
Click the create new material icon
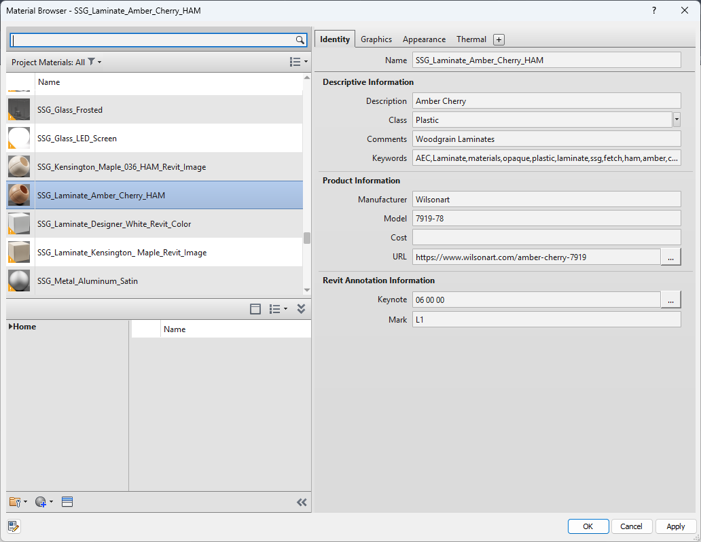point(42,502)
